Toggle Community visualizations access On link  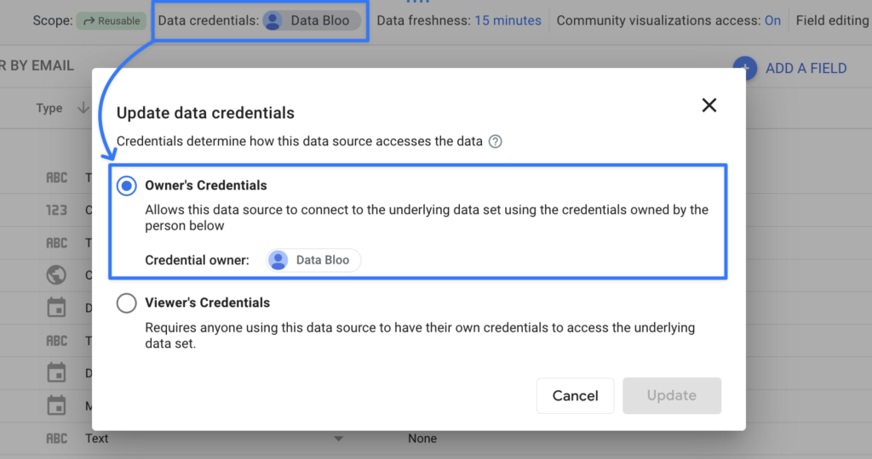click(772, 20)
